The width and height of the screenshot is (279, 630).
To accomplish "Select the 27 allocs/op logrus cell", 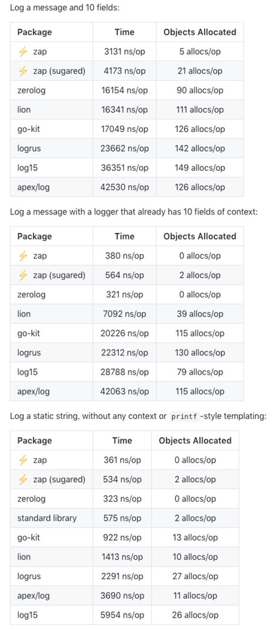I will point(195,576).
